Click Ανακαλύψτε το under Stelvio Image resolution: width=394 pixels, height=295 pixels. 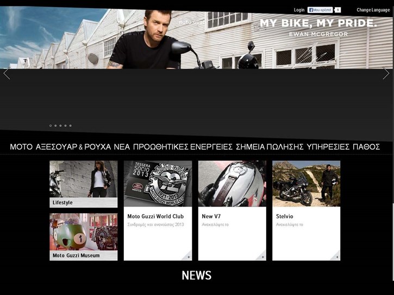[x=290, y=225]
